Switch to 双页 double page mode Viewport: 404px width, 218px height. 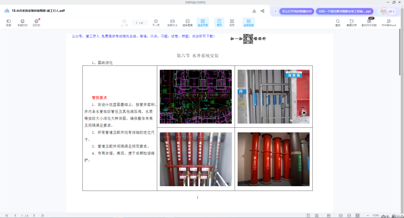[x=232, y=23]
